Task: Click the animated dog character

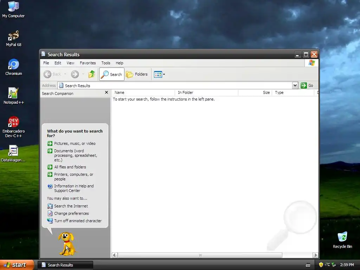Action: pos(67,244)
